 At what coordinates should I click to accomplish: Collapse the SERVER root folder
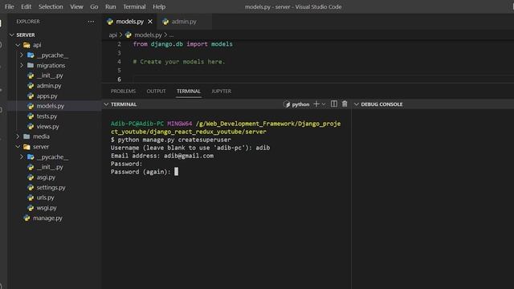12,35
